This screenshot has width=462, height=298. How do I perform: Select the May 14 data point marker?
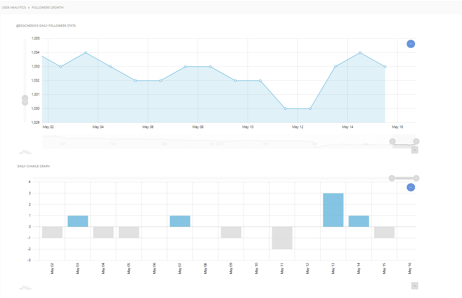(x=360, y=53)
